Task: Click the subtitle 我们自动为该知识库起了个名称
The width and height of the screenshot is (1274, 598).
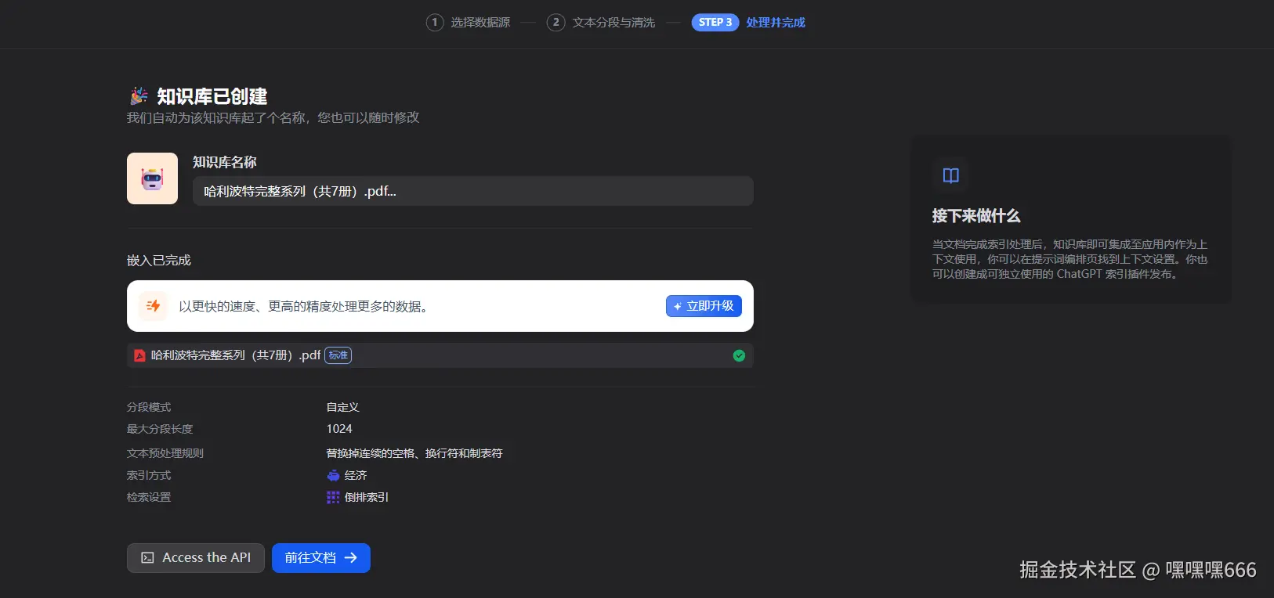Action: coord(273,117)
